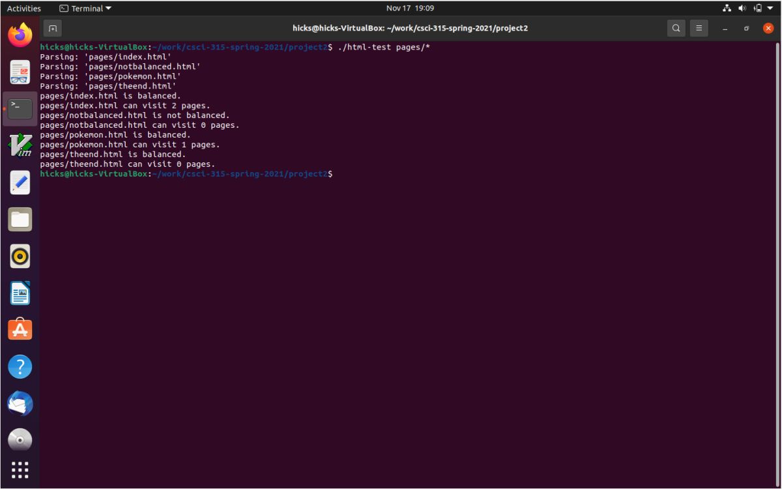The width and height of the screenshot is (782, 489).
Task: Click 'pages/theend.html can visit 0 pages.'
Action: [128, 164]
